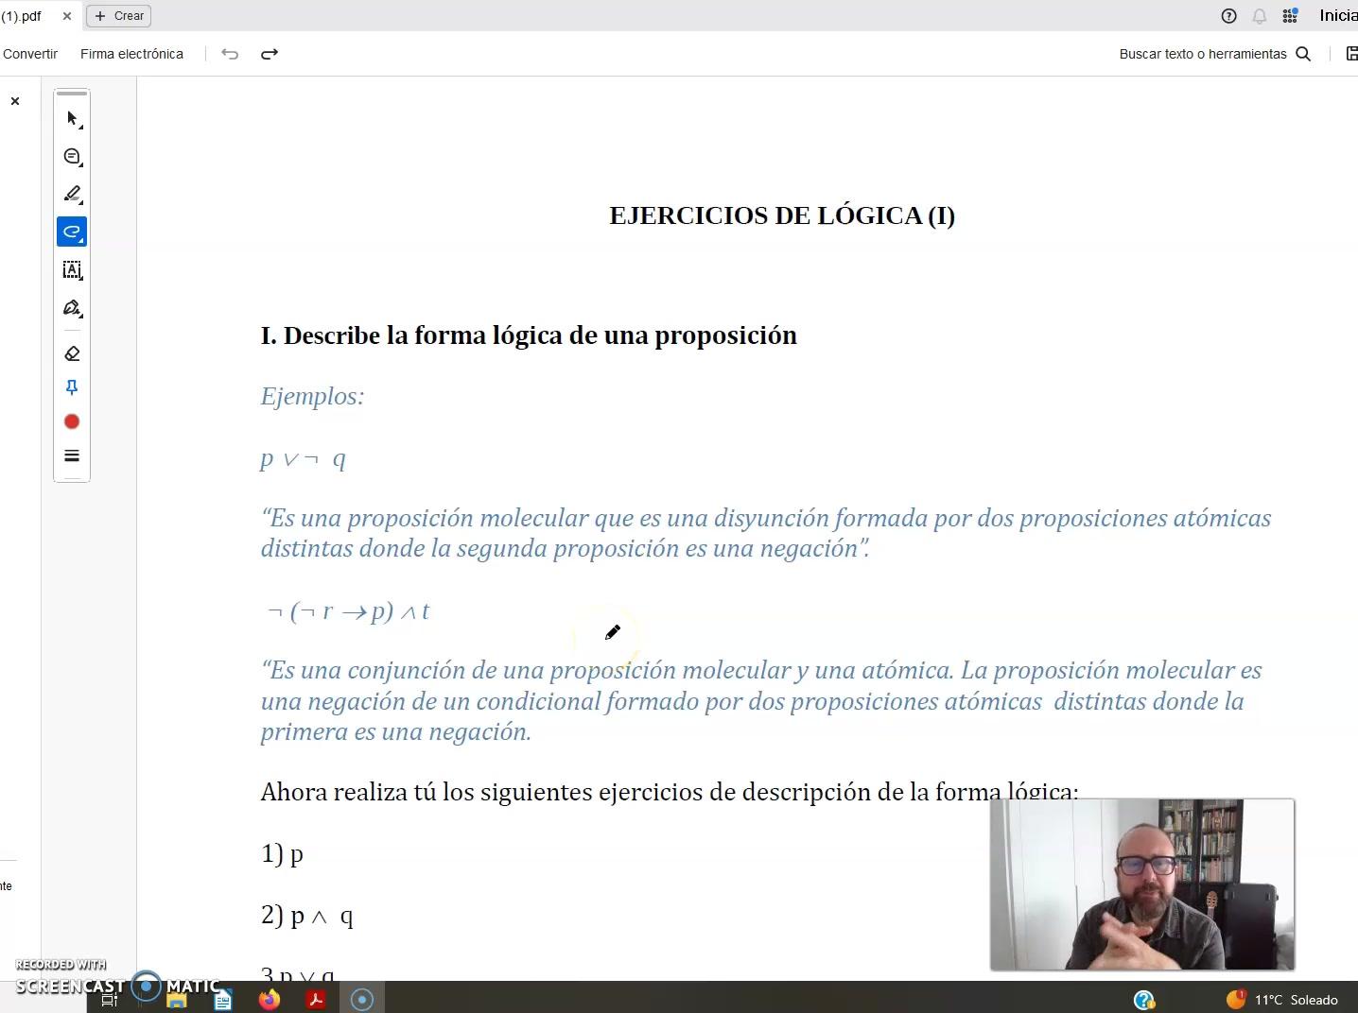Select the eraser tool
Screen dimensions: 1358x1013
point(72,353)
